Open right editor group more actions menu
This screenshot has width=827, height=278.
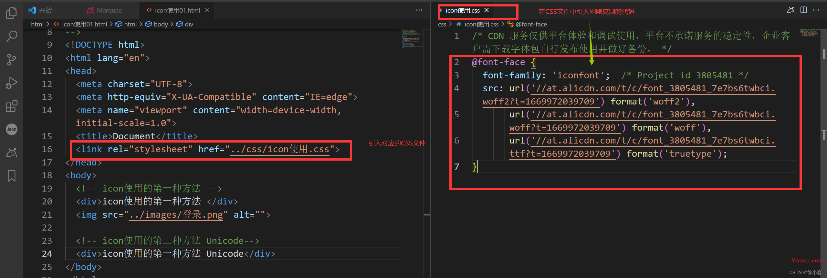click(x=816, y=10)
